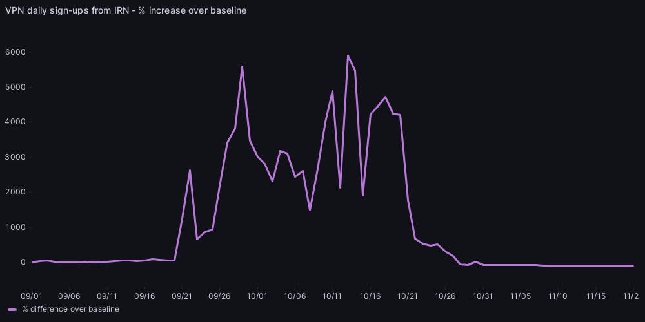Click the sharp dip near 1900 at 10/15
This screenshot has width=645, height=322.
coord(362,195)
